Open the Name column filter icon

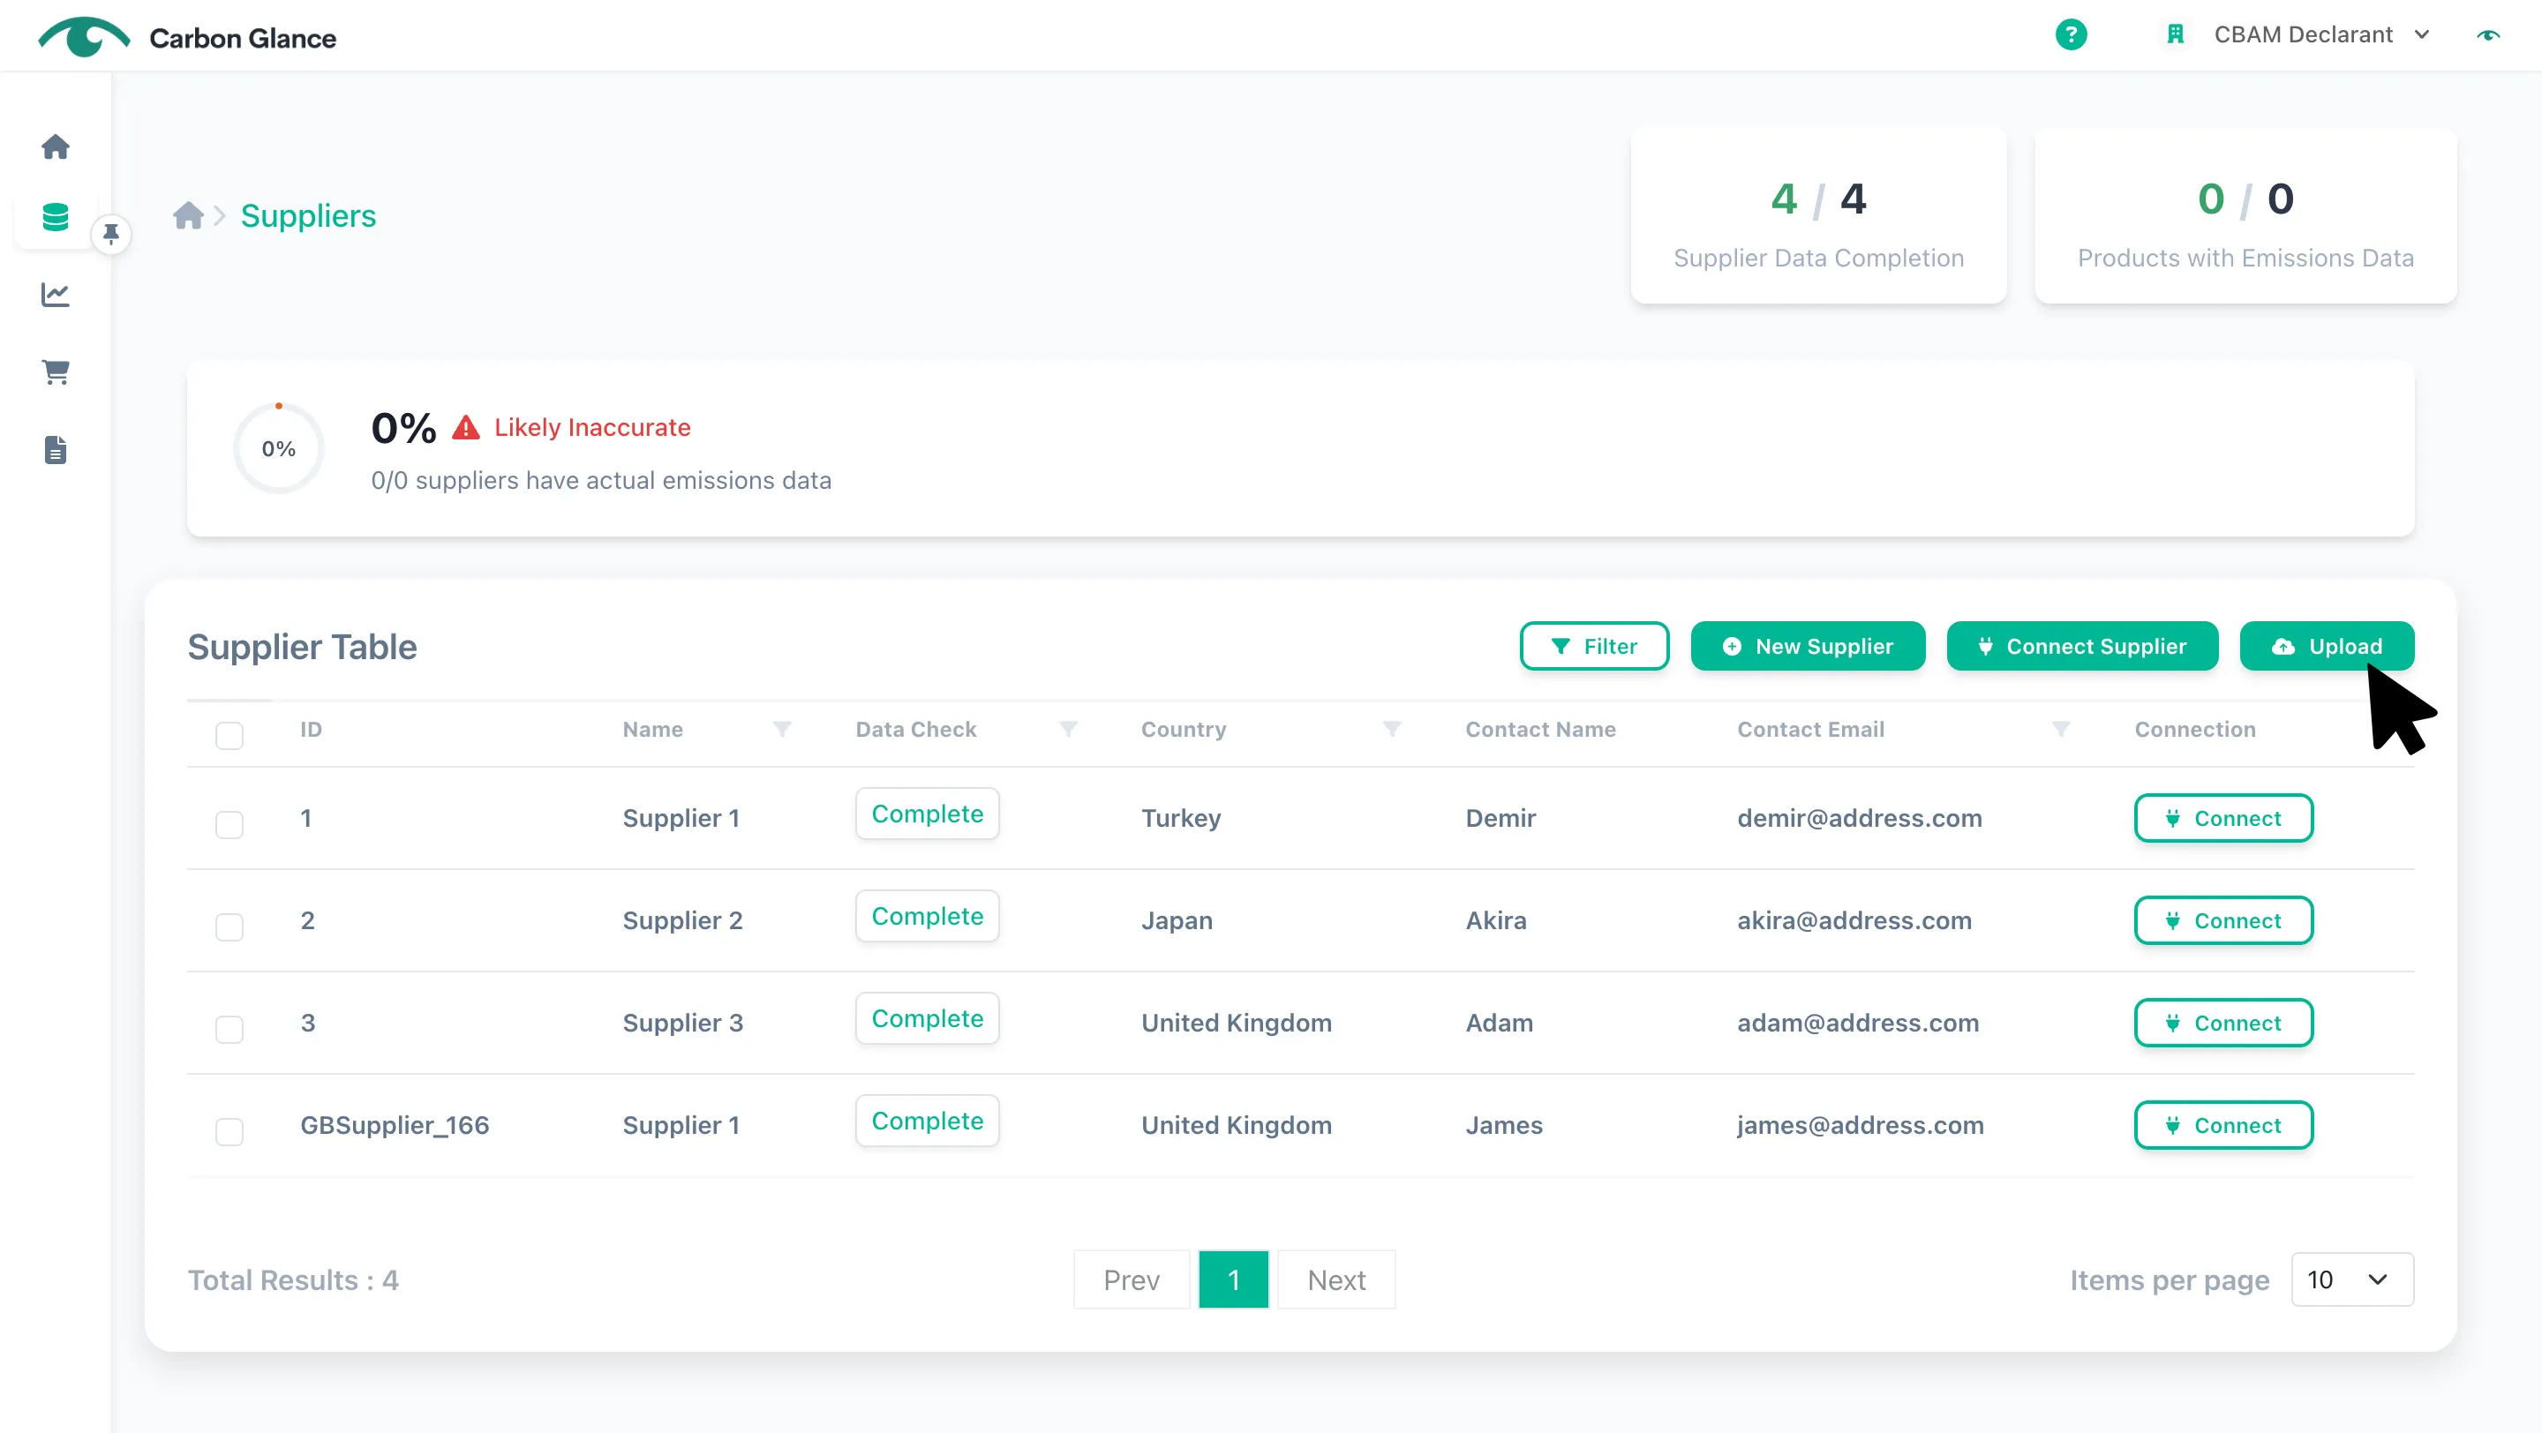(x=783, y=729)
